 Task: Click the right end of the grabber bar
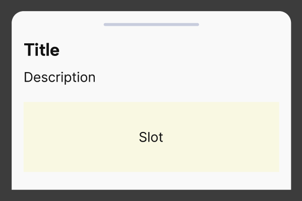point(198,25)
